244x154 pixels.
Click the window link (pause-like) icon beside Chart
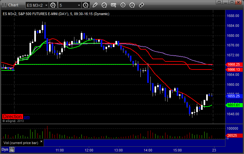tap(4, 5)
